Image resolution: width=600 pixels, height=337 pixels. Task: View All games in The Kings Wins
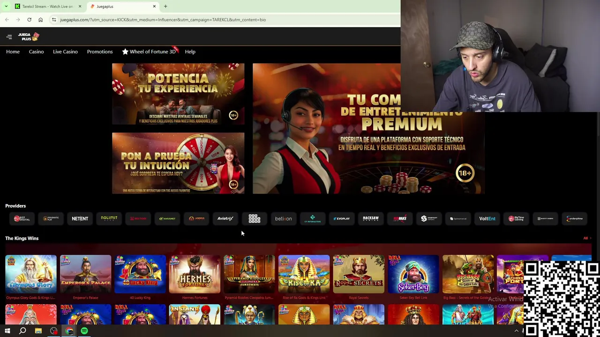pos(586,238)
